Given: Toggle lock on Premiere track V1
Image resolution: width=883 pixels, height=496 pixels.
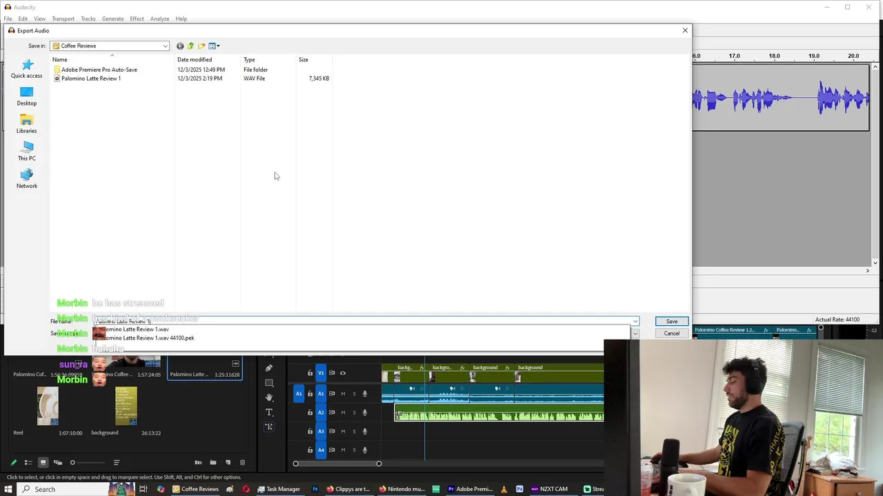Looking at the screenshot, I should click(310, 373).
